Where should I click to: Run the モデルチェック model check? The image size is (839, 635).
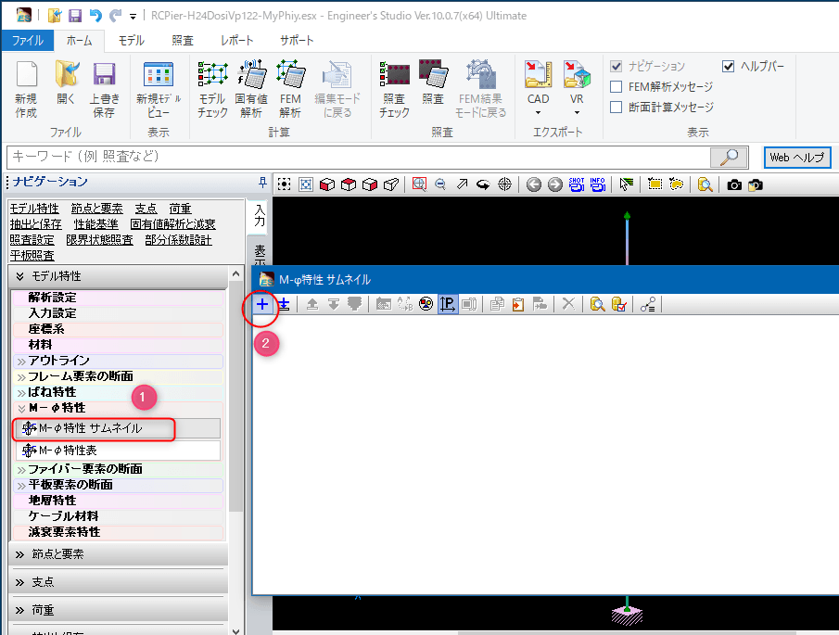click(x=212, y=91)
